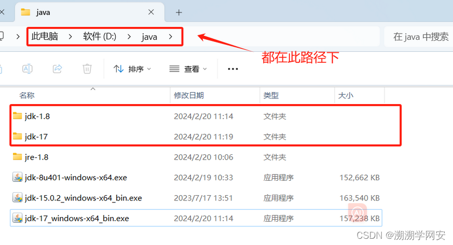
Task: Open the 排序 sort dropdown
Action: (x=132, y=69)
